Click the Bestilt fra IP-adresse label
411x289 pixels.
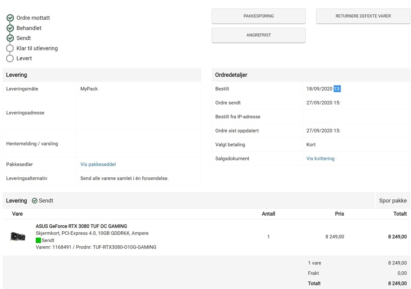pyautogui.click(x=238, y=117)
